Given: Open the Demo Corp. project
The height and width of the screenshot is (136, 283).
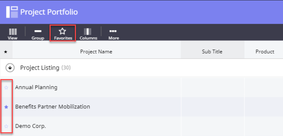Looking at the screenshot, I should point(30,126).
